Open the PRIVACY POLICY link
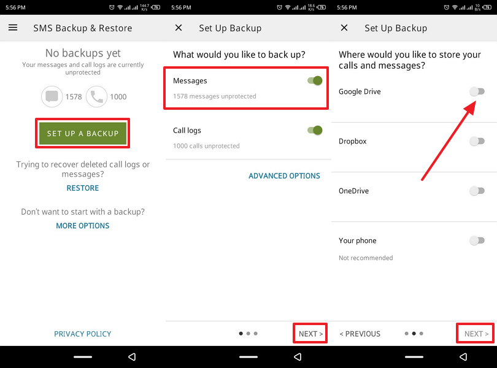Viewport: 497px width, 368px height. [x=83, y=334]
